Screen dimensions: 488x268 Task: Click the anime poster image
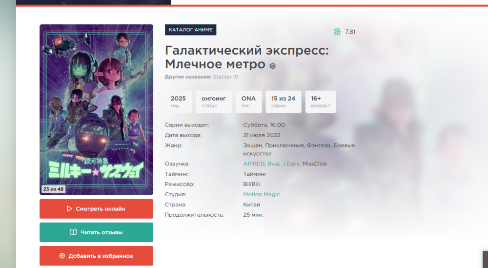[96, 109]
